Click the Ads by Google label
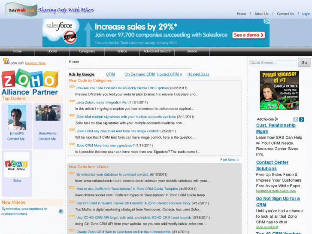This screenshot has height=234, width=312. [82, 74]
